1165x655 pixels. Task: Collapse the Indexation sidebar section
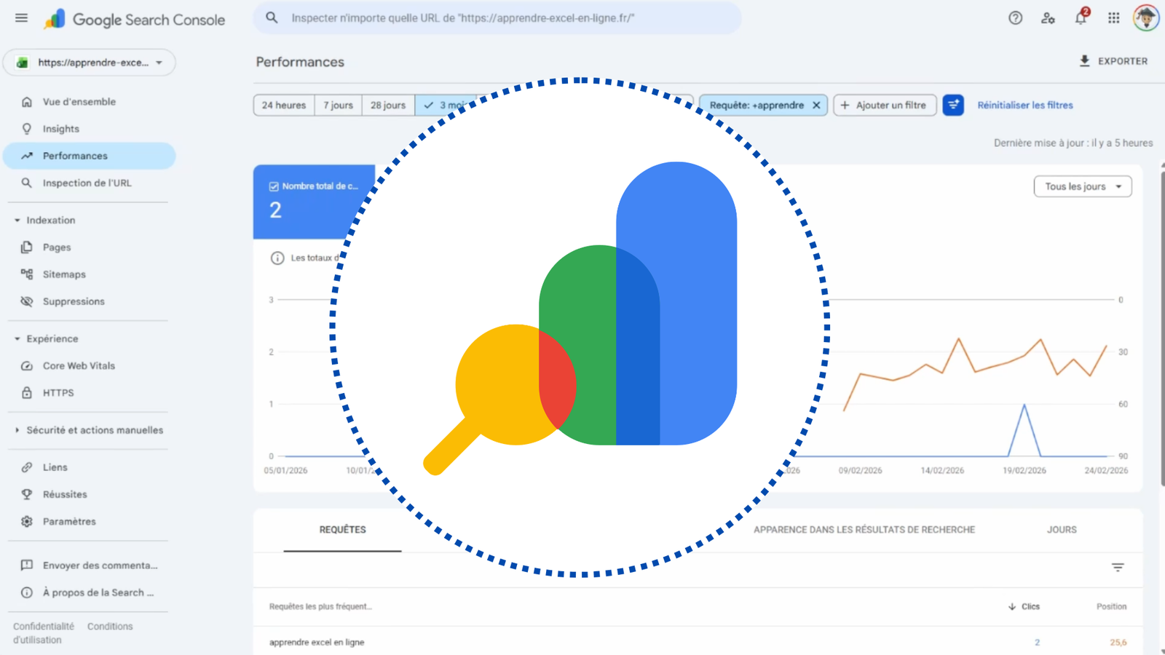[17, 220]
